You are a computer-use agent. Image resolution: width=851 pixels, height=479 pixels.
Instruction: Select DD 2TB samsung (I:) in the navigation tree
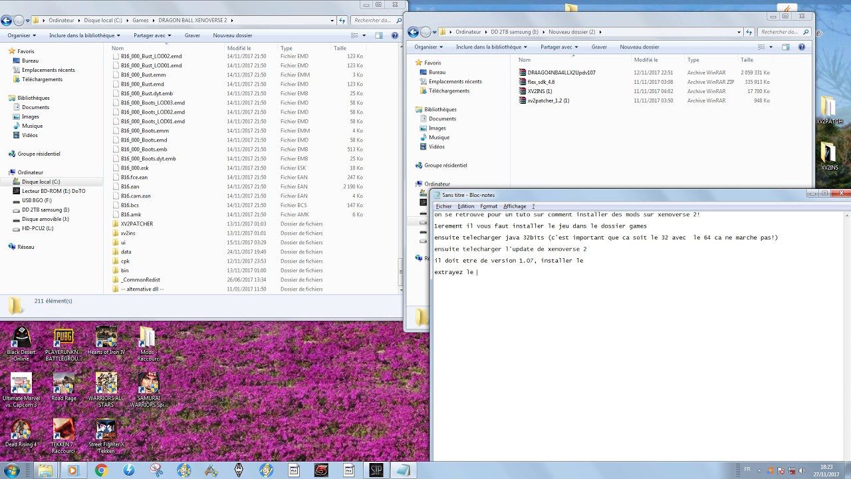tap(46, 210)
